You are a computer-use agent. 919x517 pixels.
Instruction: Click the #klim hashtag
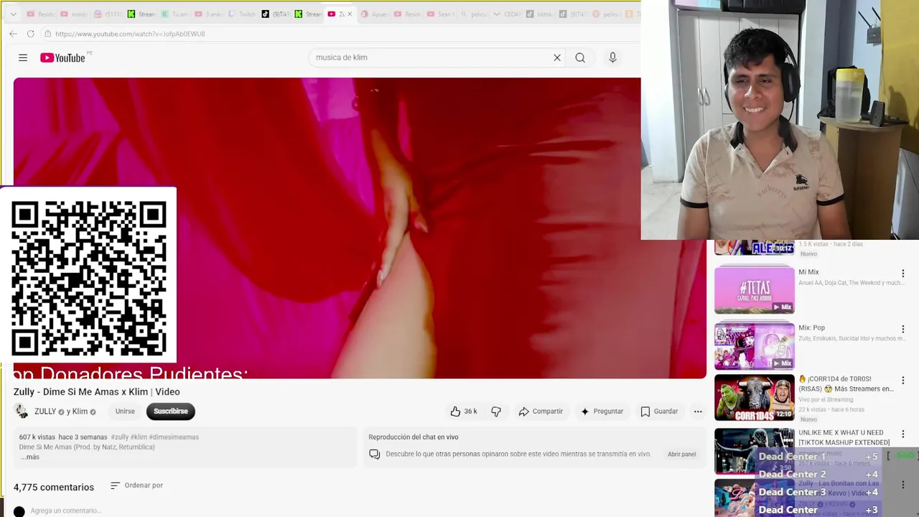139,437
